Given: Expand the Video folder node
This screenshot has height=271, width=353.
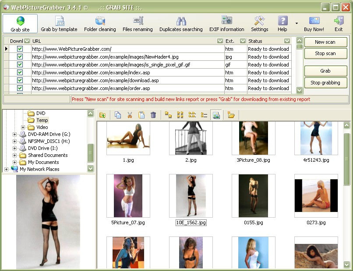Looking at the screenshot, I should (x=23, y=127).
